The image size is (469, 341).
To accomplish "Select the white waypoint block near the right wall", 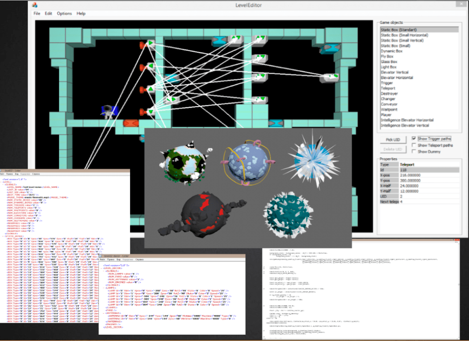I will (329, 77).
